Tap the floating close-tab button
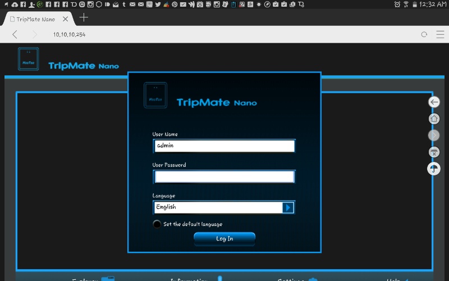449x281 pixels. tap(434, 152)
